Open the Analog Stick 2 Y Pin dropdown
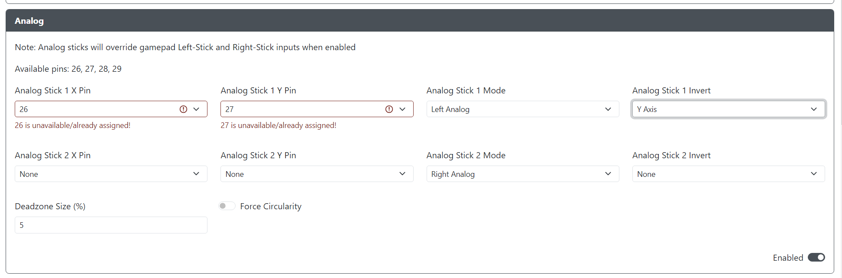 pyautogui.click(x=317, y=174)
